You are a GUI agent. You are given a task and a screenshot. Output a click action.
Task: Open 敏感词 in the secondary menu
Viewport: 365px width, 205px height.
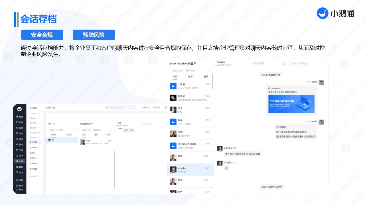click(x=32, y=153)
